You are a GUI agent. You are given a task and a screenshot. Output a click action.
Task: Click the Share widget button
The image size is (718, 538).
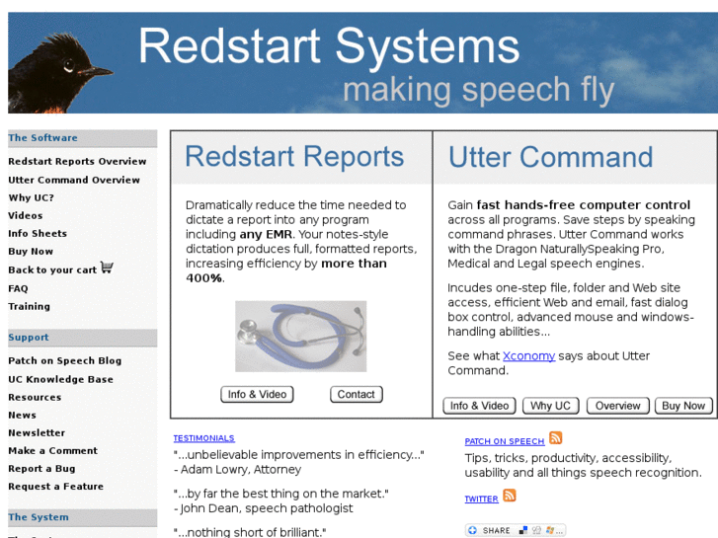[516, 530]
